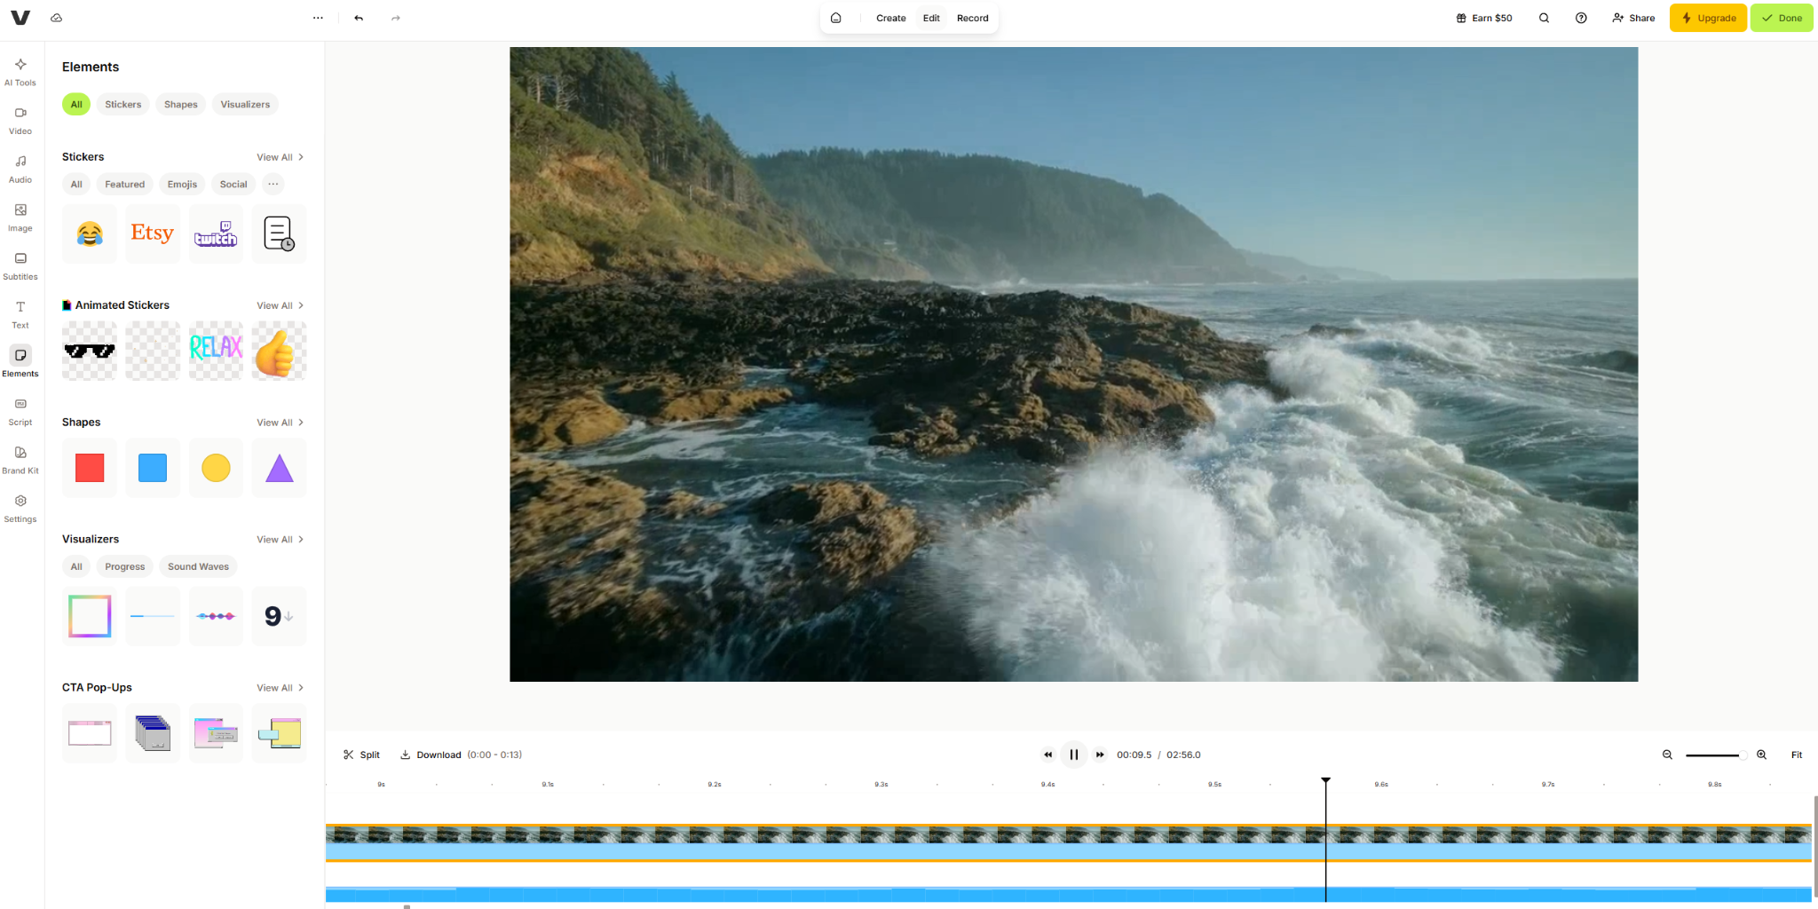
Task: Open the AI Tools sidebar panel
Action: 20,72
